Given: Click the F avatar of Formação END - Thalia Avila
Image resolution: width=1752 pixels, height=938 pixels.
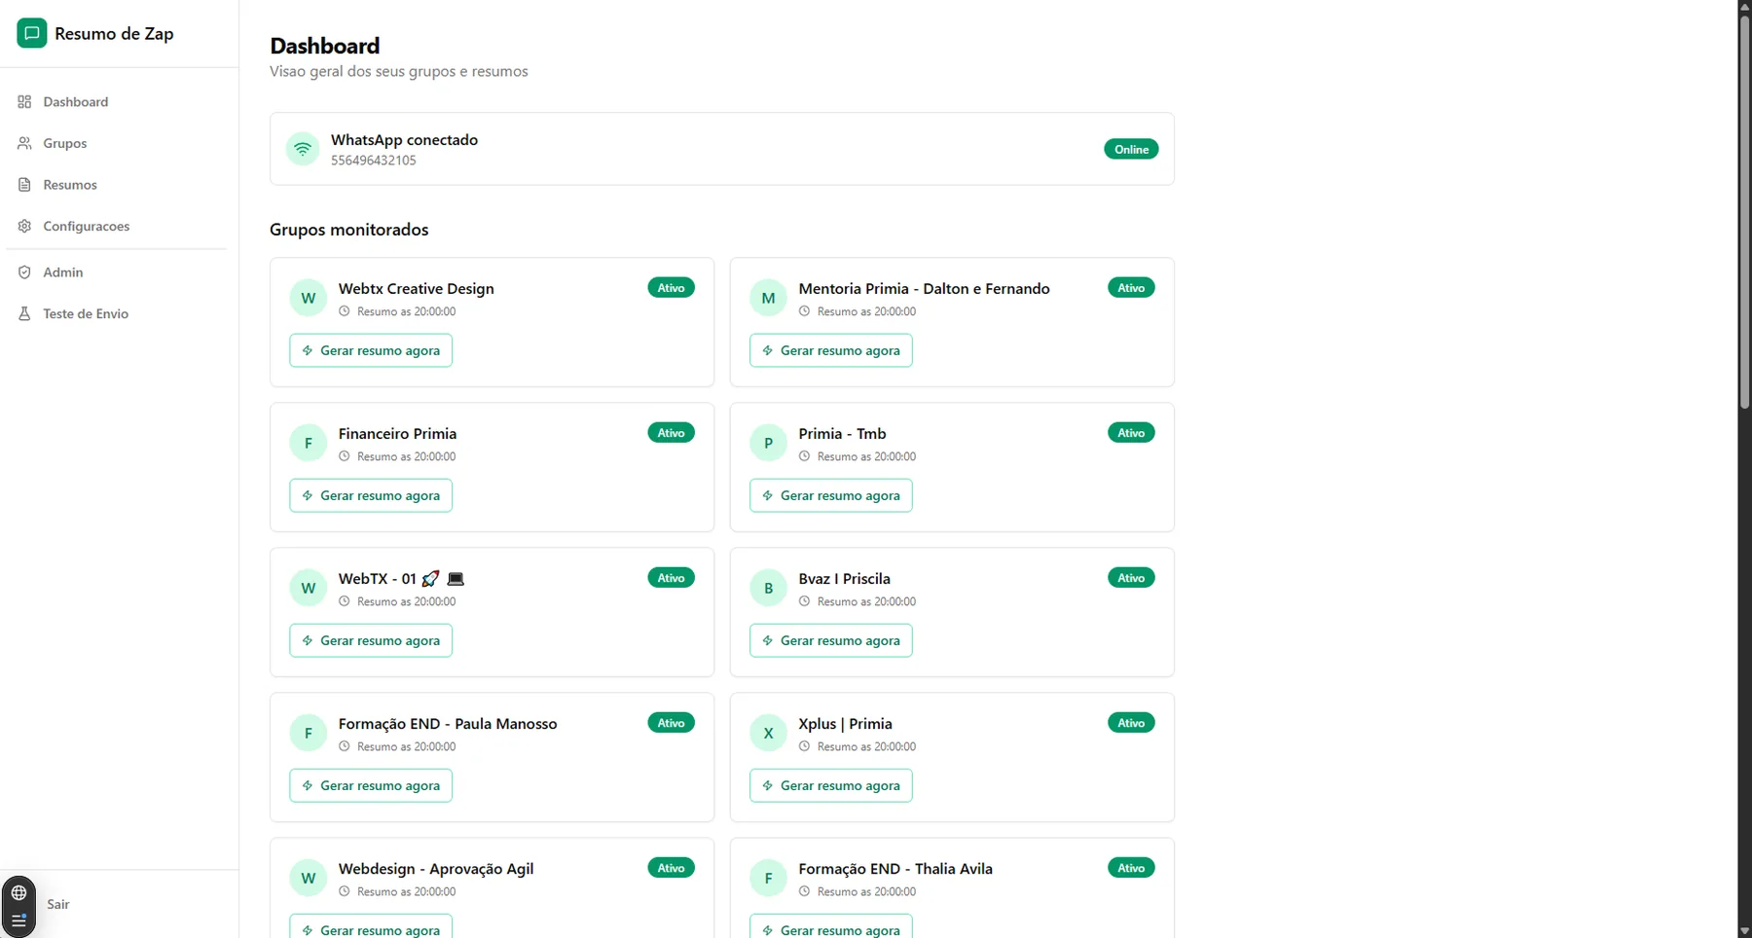Looking at the screenshot, I should point(768,878).
